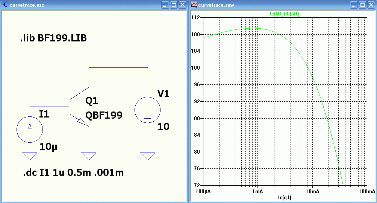The width and height of the screenshot is (377, 203).
Task: Click the Ic(Q1)/Ib(Q1) trace label
Action: coord(285,14)
